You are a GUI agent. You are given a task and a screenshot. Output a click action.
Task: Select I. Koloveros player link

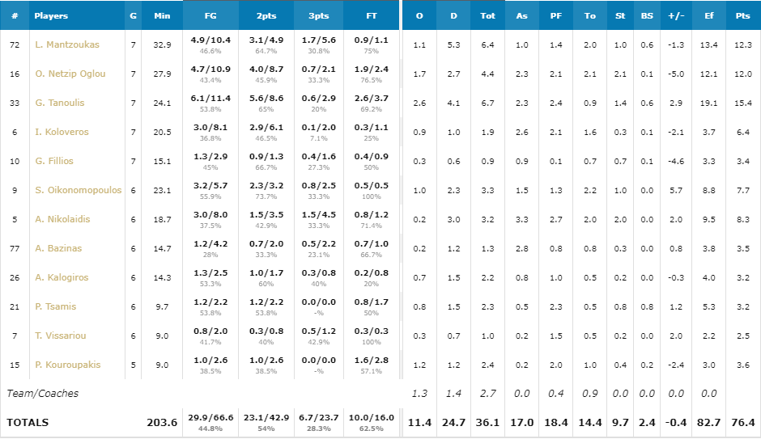[62, 132]
